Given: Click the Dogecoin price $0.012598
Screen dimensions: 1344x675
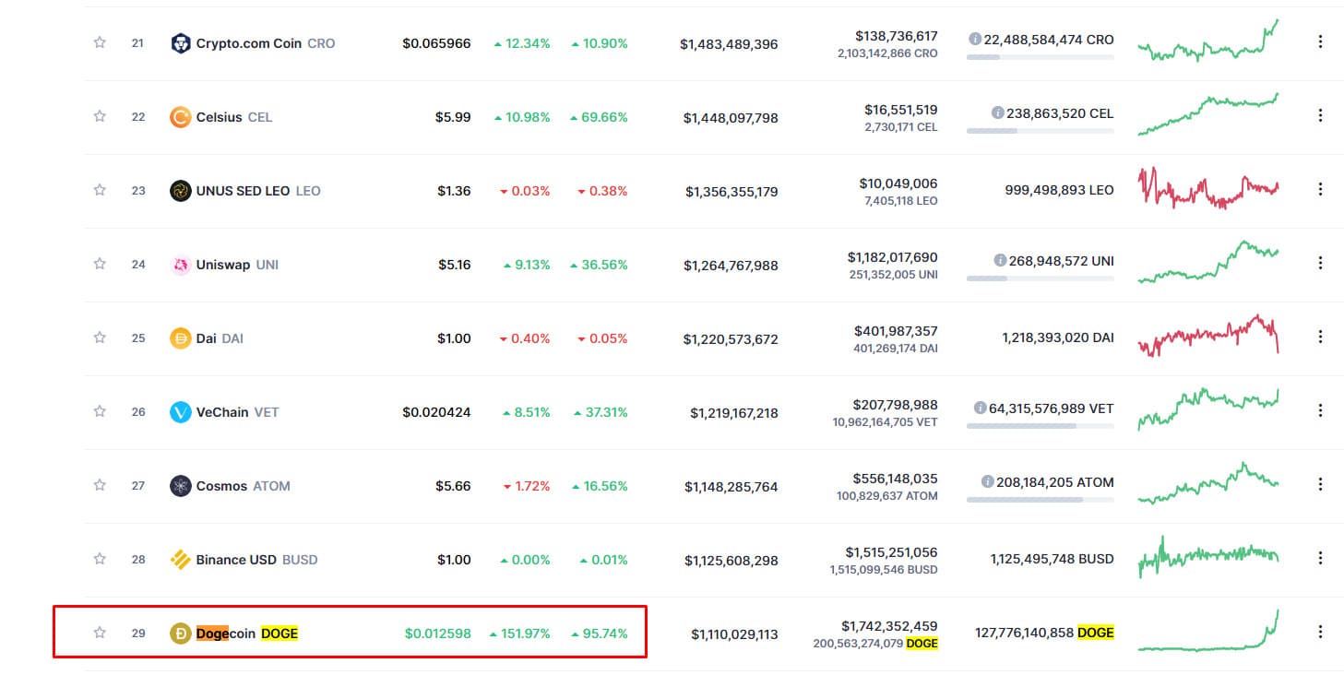Looking at the screenshot, I should point(437,634).
